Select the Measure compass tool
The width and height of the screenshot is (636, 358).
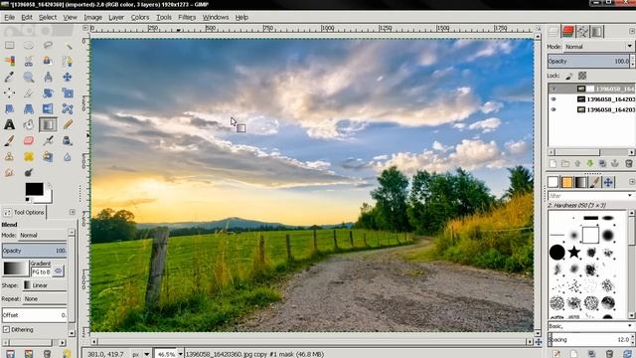48,77
